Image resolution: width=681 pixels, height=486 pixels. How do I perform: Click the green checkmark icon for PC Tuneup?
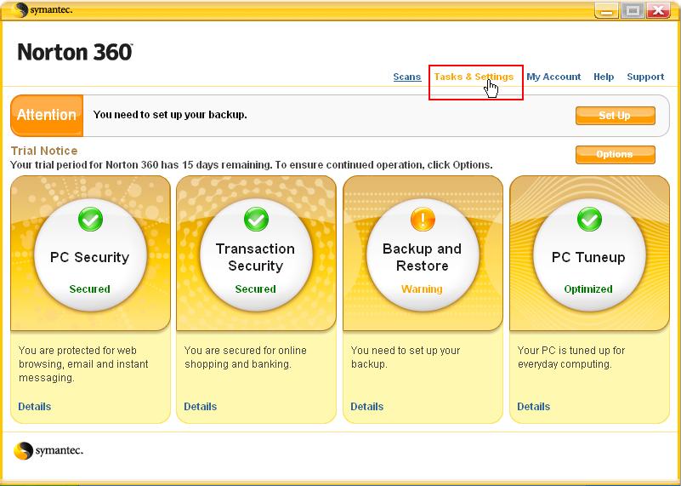(x=589, y=220)
